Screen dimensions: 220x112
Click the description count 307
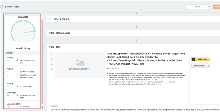8,86
